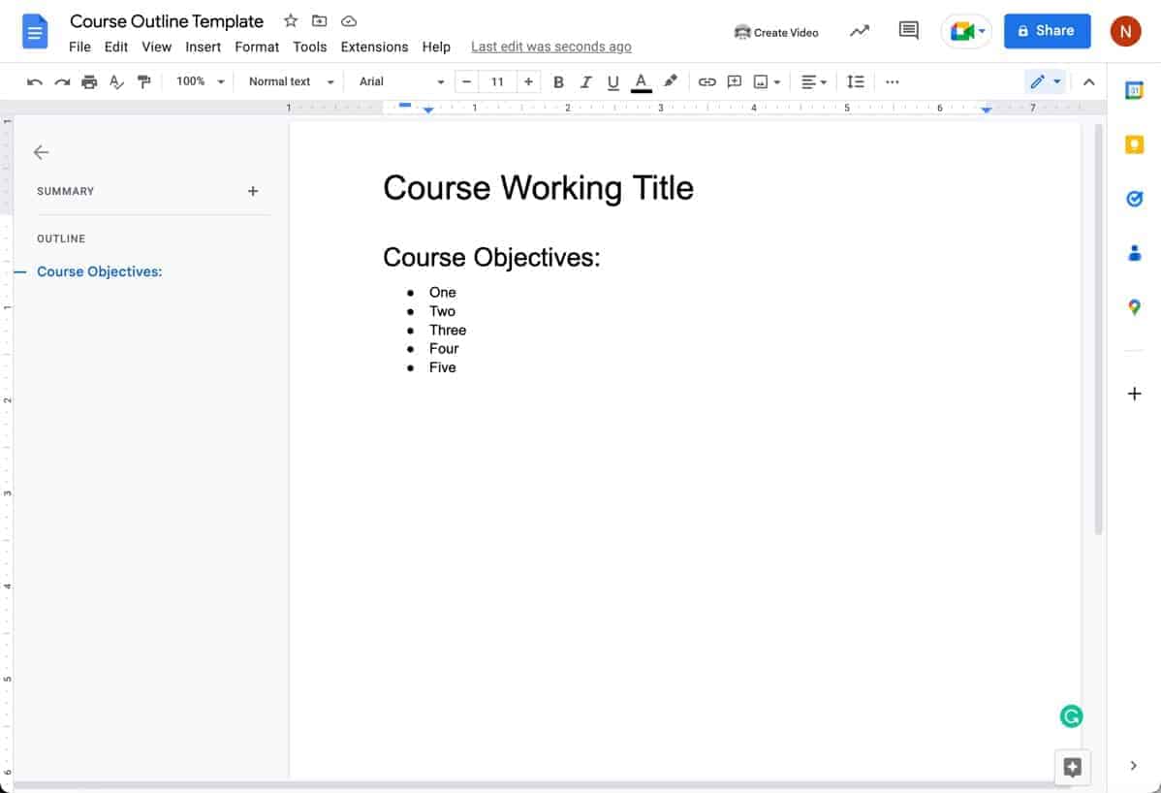Viewport: 1161px width, 793px height.
Task: Toggle bold formatting
Action: 558,82
